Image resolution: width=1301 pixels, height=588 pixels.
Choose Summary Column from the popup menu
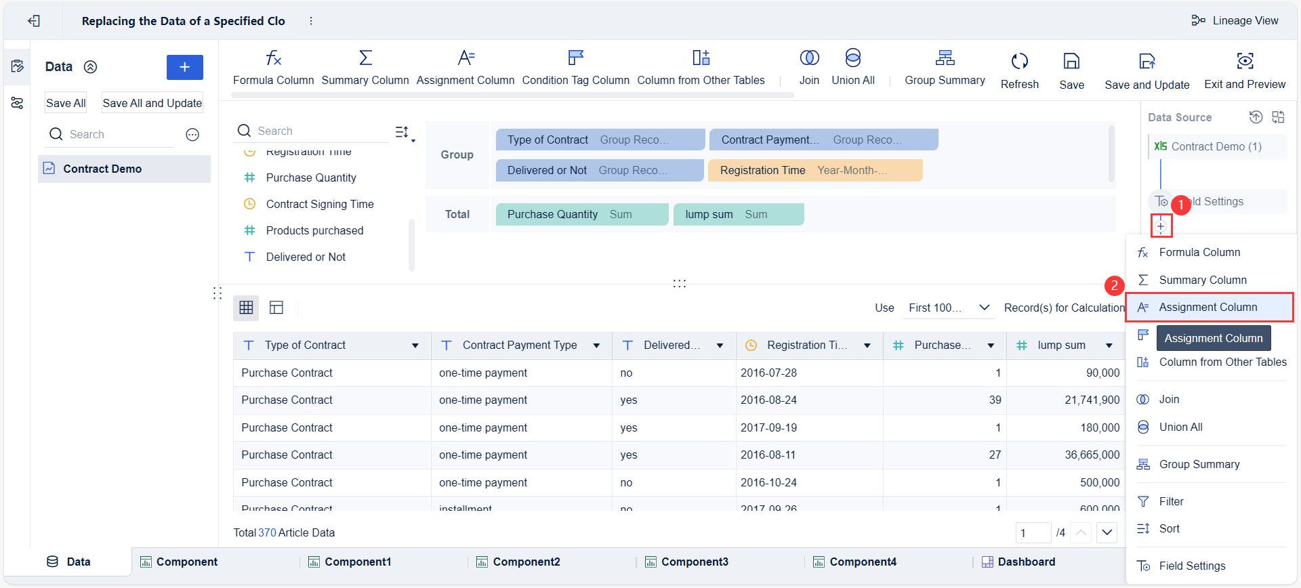[1210, 280]
